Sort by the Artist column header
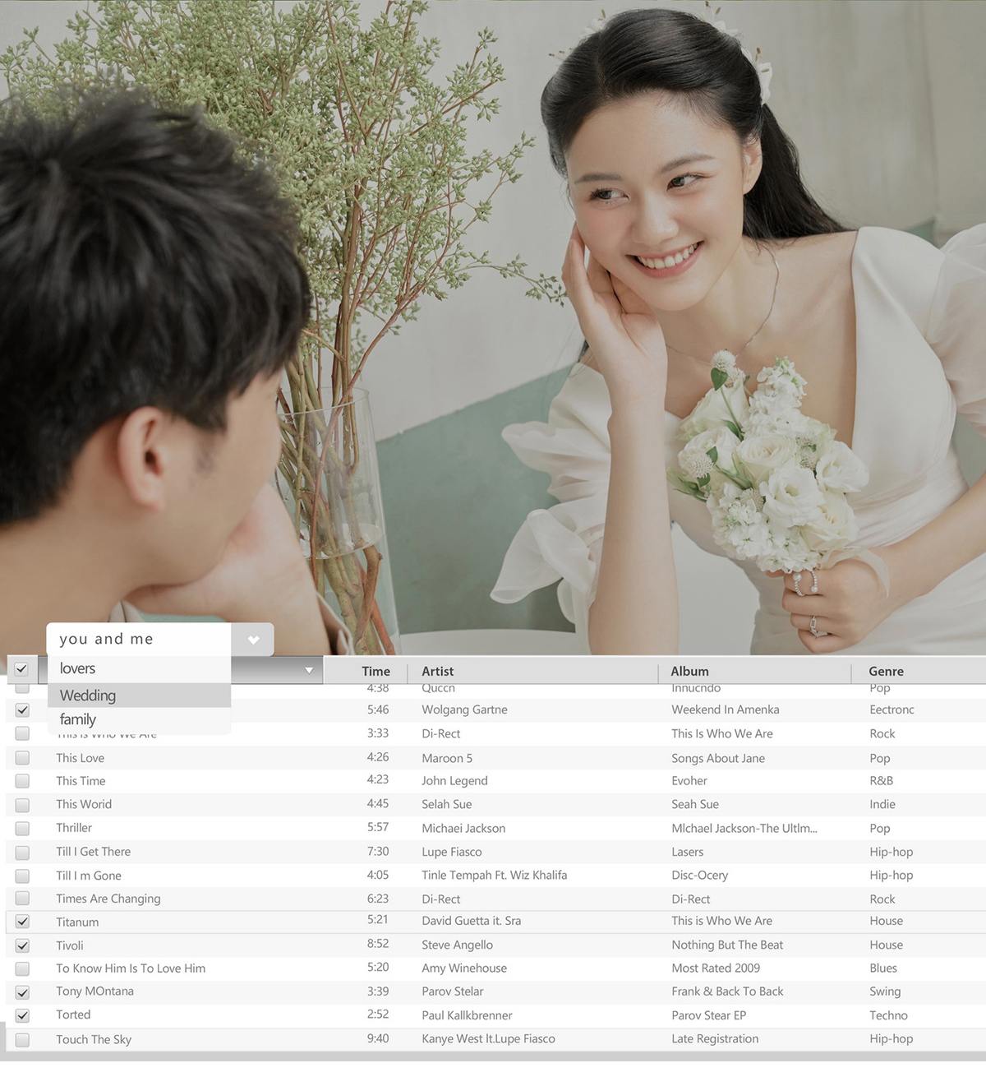Screen dimensions: 986x1077 pos(437,671)
